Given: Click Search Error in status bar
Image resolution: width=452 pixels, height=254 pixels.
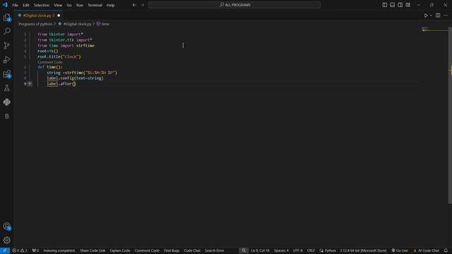Looking at the screenshot, I should [x=215, y=250].
